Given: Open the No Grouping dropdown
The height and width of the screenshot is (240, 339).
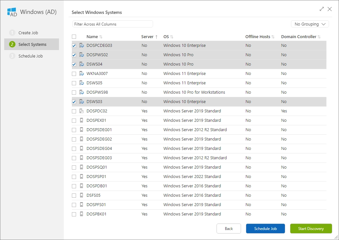Looking at the screenshot, I should click(x=310, y=24).
